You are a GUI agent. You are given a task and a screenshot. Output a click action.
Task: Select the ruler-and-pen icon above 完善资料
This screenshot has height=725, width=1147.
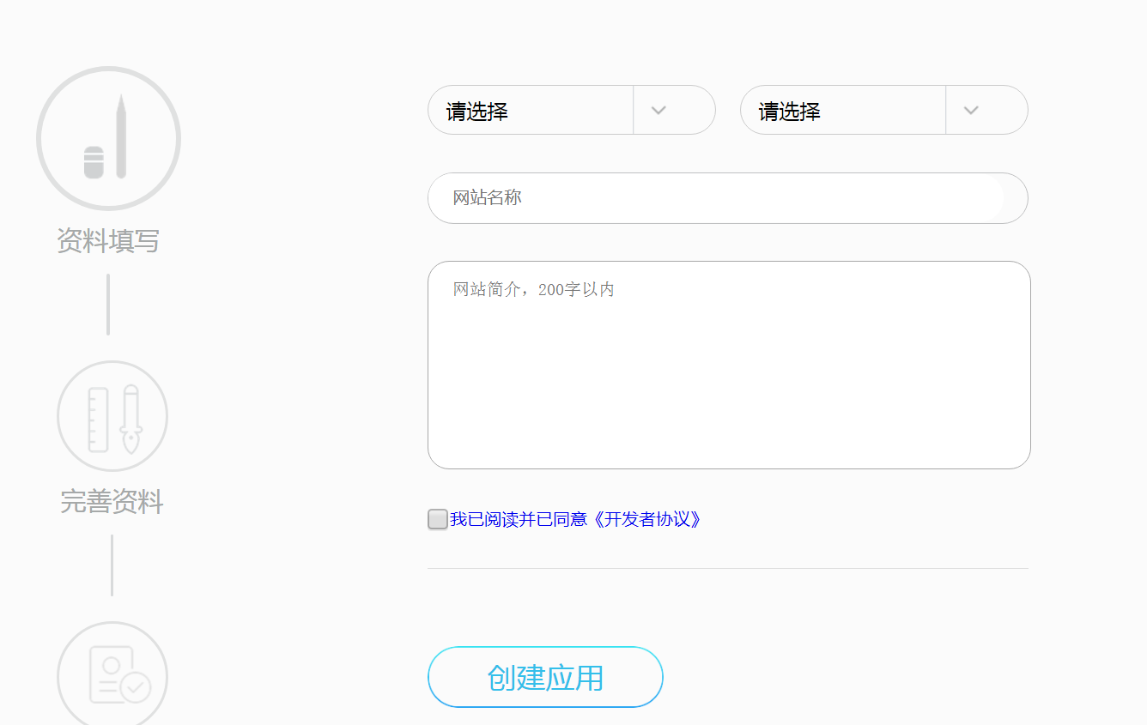pos(112,416)
